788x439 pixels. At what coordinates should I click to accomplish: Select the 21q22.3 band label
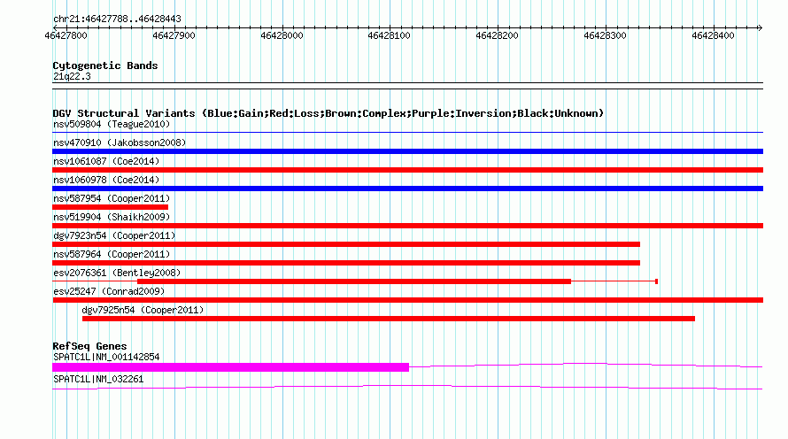(x=72, y=76)
